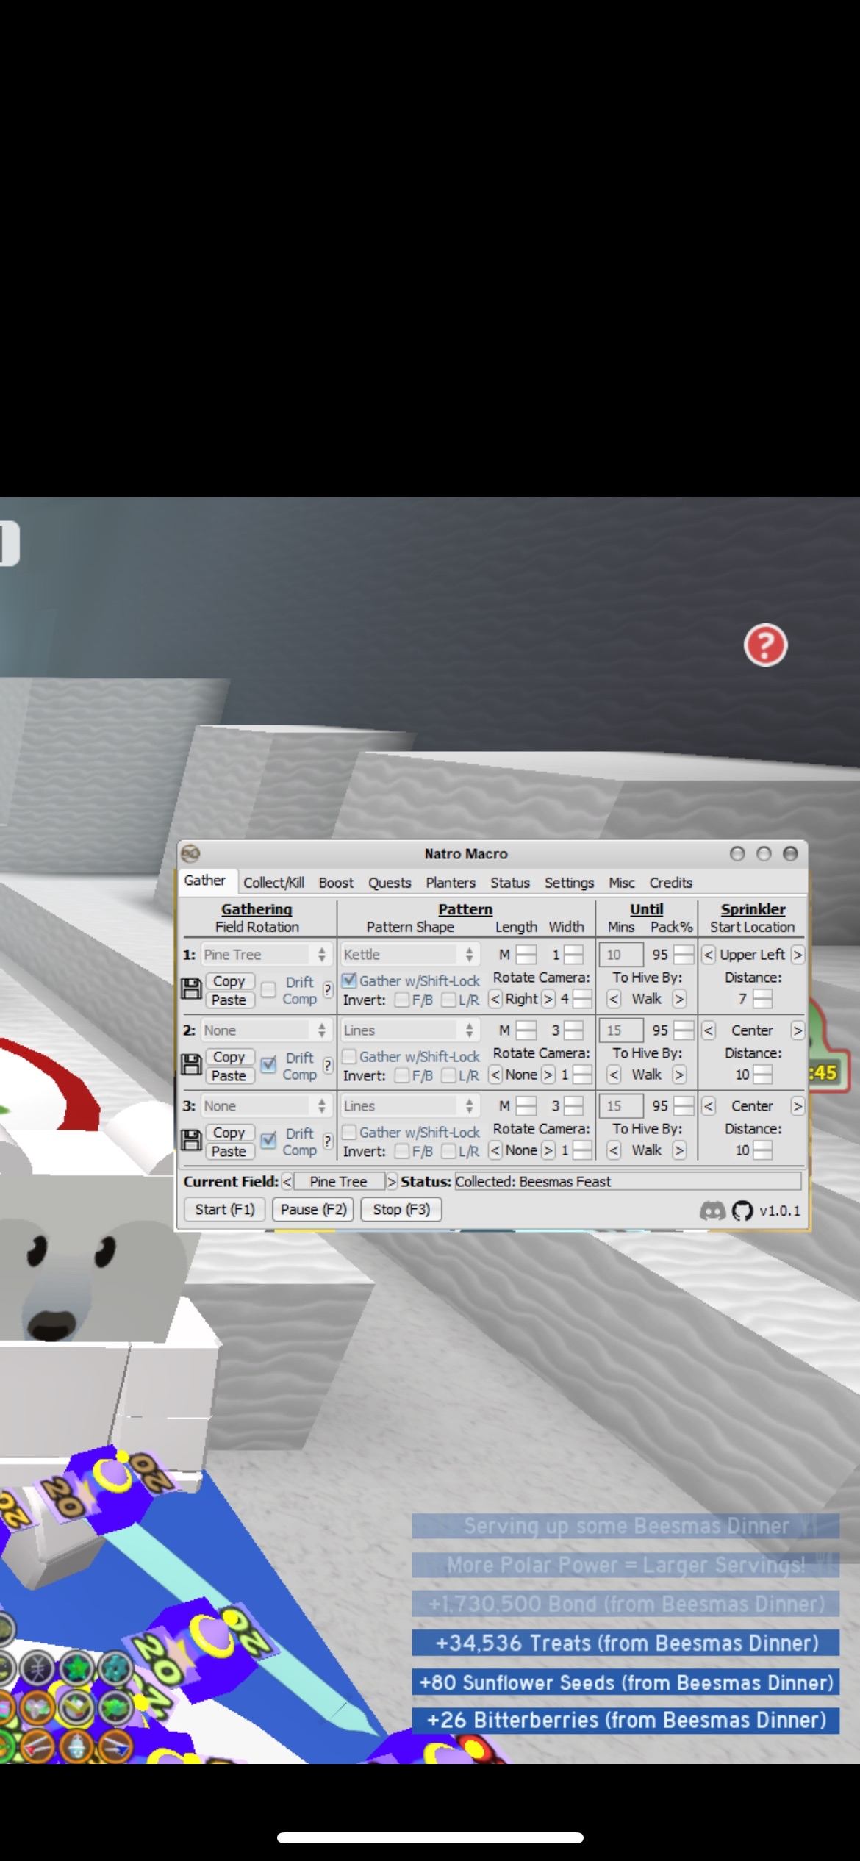This screenshot has height=1861, width=860.
Task: Disable Drift Comp for field 3
Action: (269, 1140)
